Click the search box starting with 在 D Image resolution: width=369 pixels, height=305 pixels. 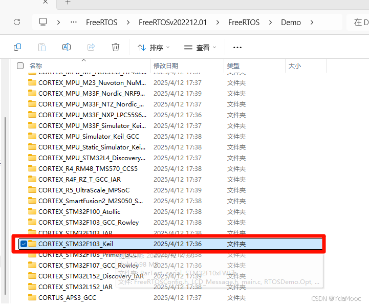click(x=358, y=22)
